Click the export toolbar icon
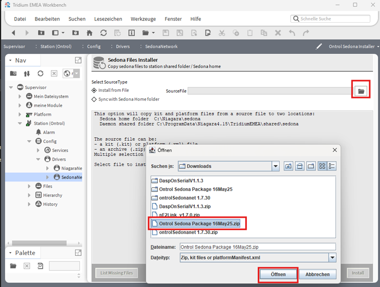The width and height of the screenshot is (380, 287). pyautogui.click(x=208, y=33)
